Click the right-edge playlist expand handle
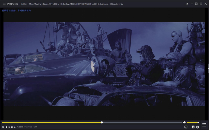The width and height of the screenshot is (209, 130). [x=209, y=69]
